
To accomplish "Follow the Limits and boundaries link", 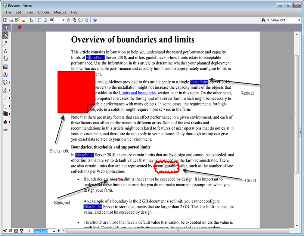I will 138,93.
